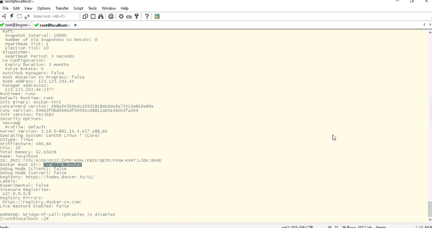Click the Insecure Registries 127.0.0.0/8 entry
Viewport: 432px width, 228px height.
pos(16,194)
